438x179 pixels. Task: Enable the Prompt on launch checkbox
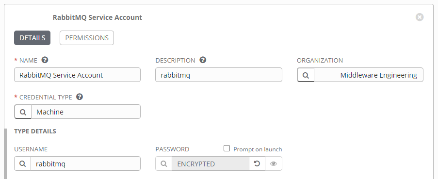click(227, 148)
